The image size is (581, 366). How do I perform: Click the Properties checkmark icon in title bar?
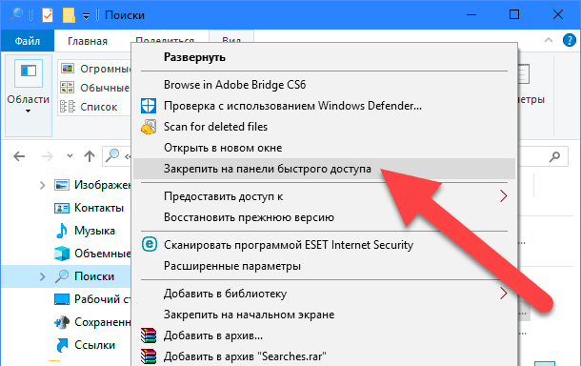click(x=48, y=15)
